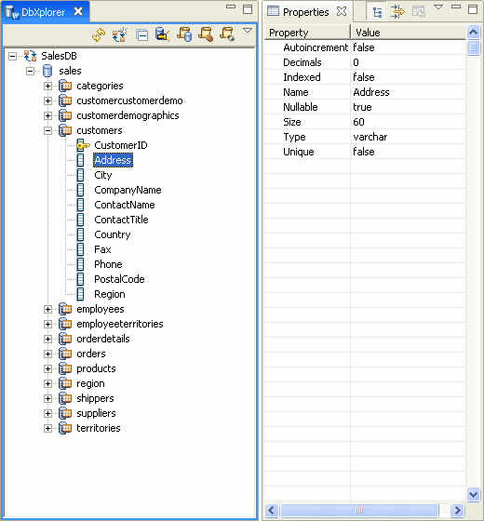Image resolution: width=484 pixels, height=521 pixels.
Task: Click the Address column icon
Action: point(80,160)
